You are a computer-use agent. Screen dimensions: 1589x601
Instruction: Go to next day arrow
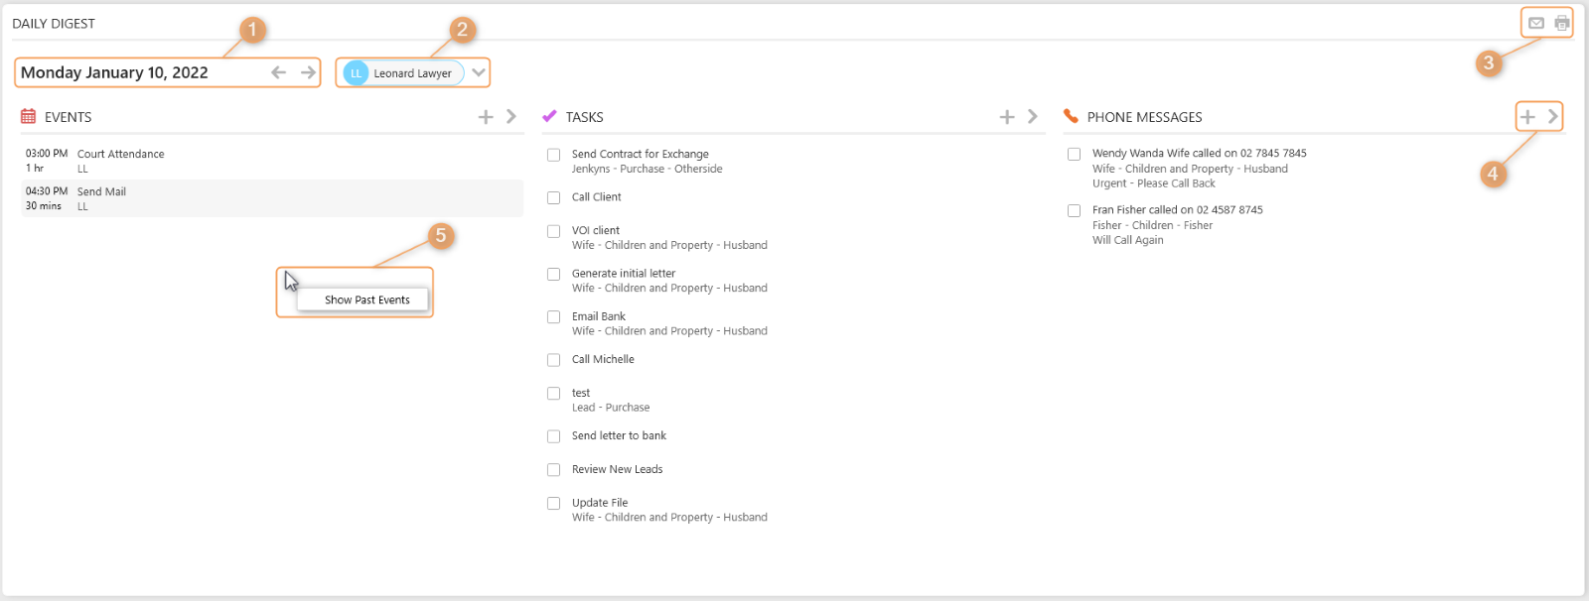point(308,72)
